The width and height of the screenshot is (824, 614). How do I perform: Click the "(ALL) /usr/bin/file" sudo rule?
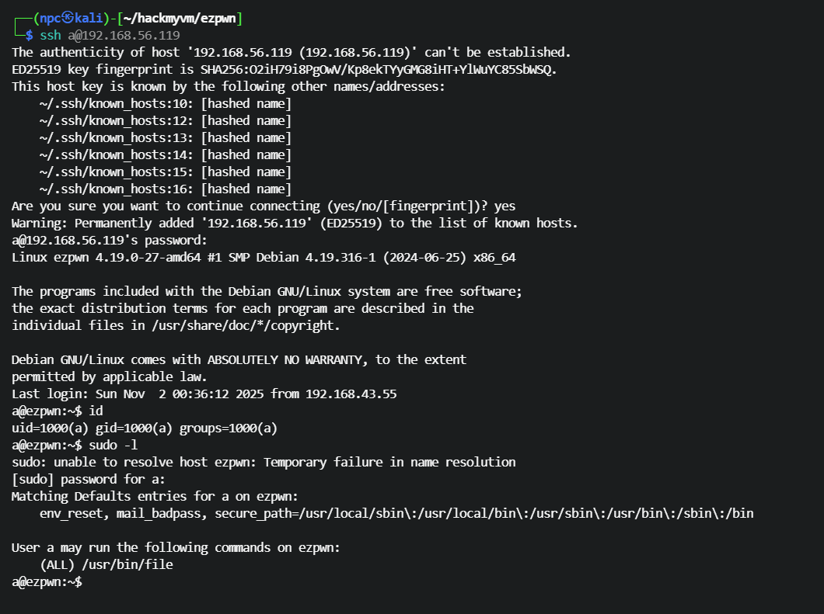[x=106, y=564]
